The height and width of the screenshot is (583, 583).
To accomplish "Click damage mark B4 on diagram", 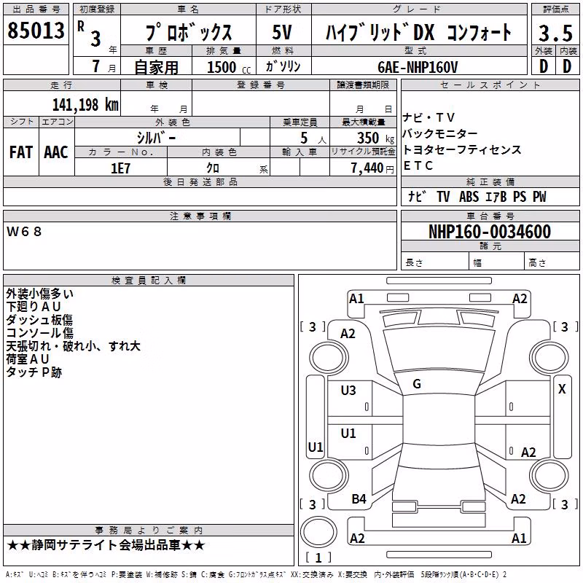I will click(x=359, y=498).
